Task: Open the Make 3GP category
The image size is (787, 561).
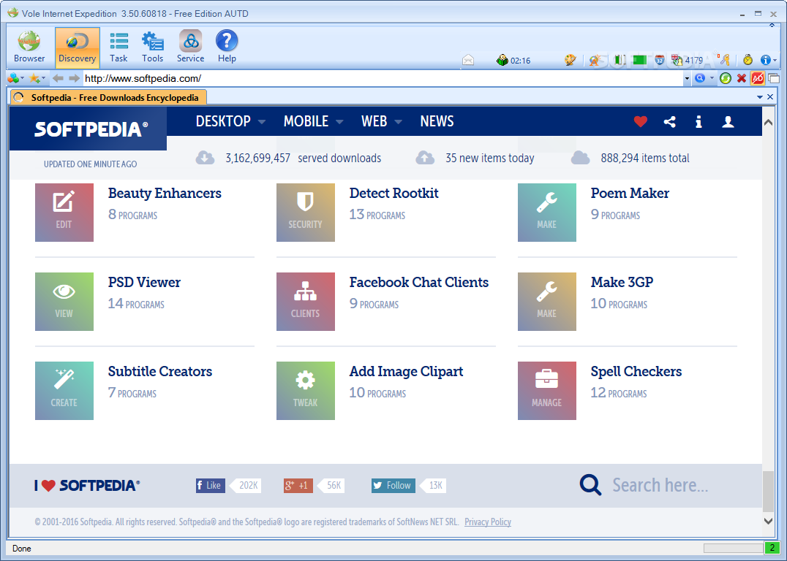Action: pyautogui.click(x=622, y=282)
